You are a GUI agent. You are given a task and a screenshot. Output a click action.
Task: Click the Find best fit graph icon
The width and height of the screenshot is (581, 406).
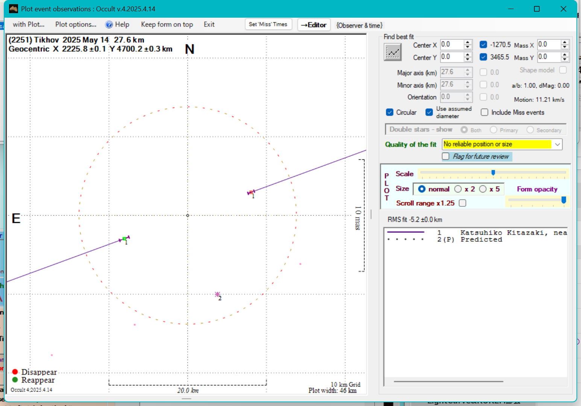tap(393, 52)
